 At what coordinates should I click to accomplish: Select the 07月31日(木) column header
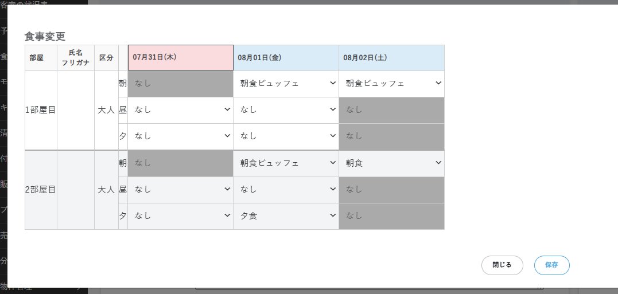click(180, 58)
